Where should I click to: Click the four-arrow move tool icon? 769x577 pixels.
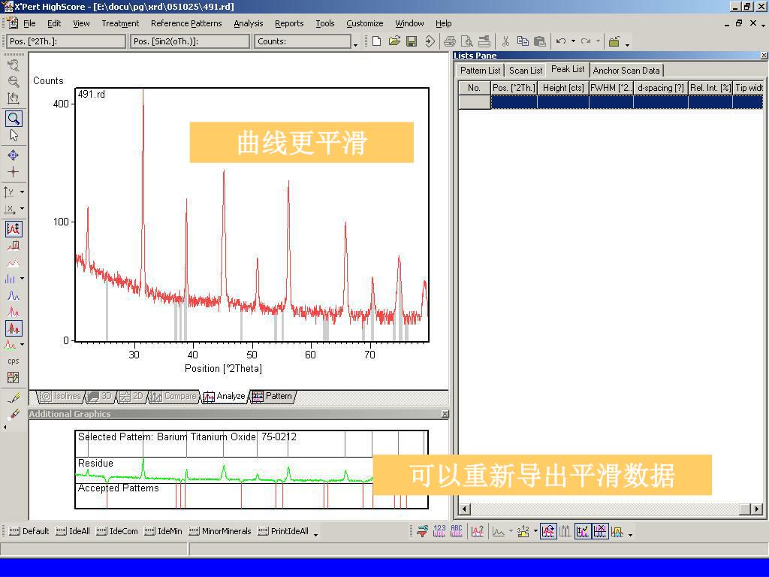pyautogui.click(x=14, y=155)
